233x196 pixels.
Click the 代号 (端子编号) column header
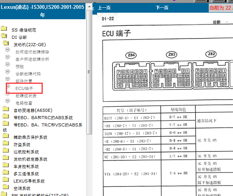[x=132, y=110]
